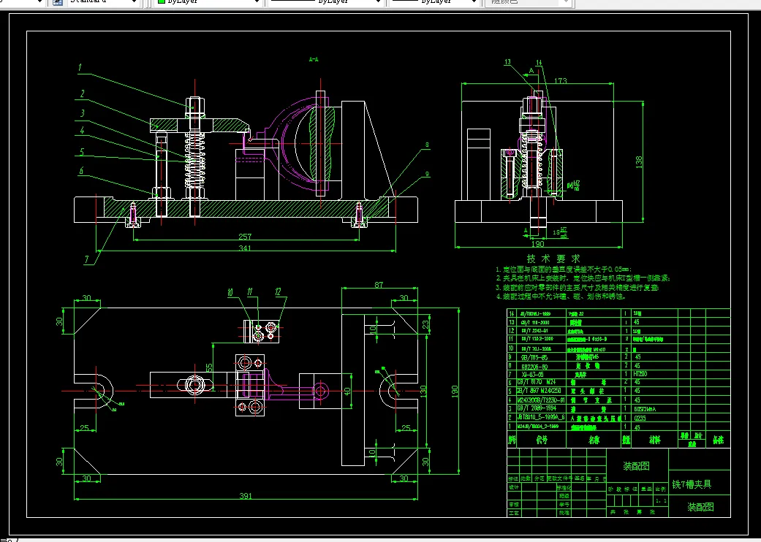Select the GB/T 6170 M24 code cell
Screen dimensions: 761x542
pos(537,382)
